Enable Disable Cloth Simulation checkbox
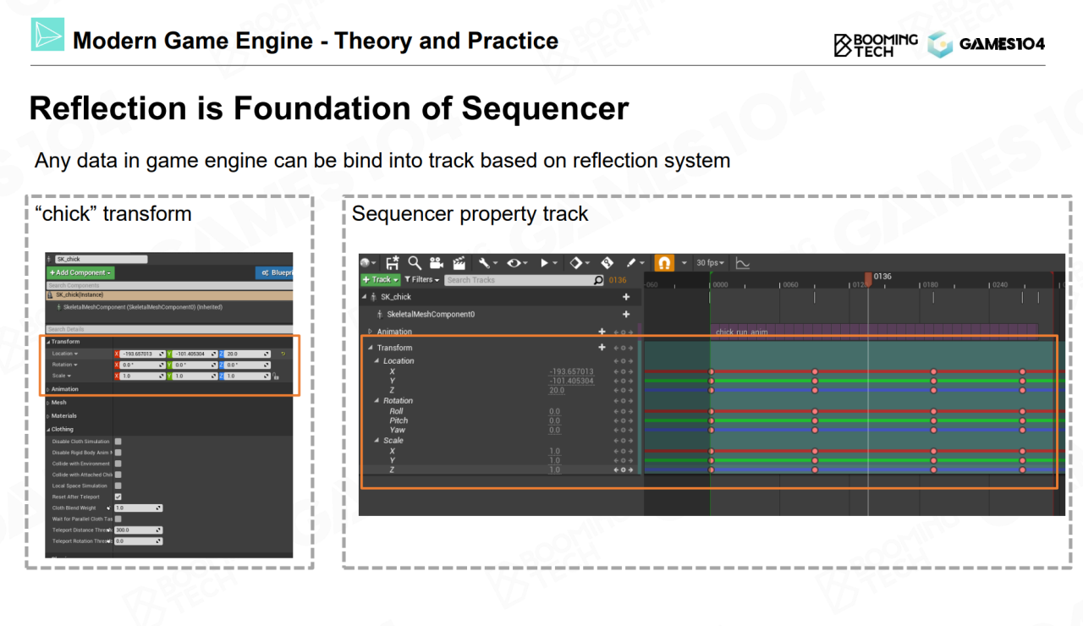1083x626 pixels. click(x=118, y=442)
